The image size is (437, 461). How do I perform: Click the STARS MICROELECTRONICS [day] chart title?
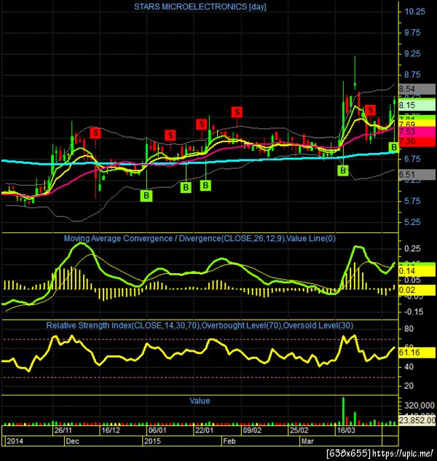pyautogui.click(x=200, y=7)
